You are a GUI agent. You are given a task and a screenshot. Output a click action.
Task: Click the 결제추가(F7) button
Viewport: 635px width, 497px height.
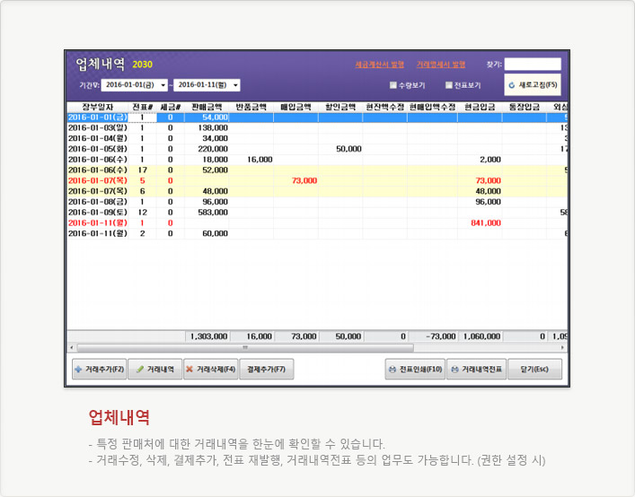pos(267,370)
